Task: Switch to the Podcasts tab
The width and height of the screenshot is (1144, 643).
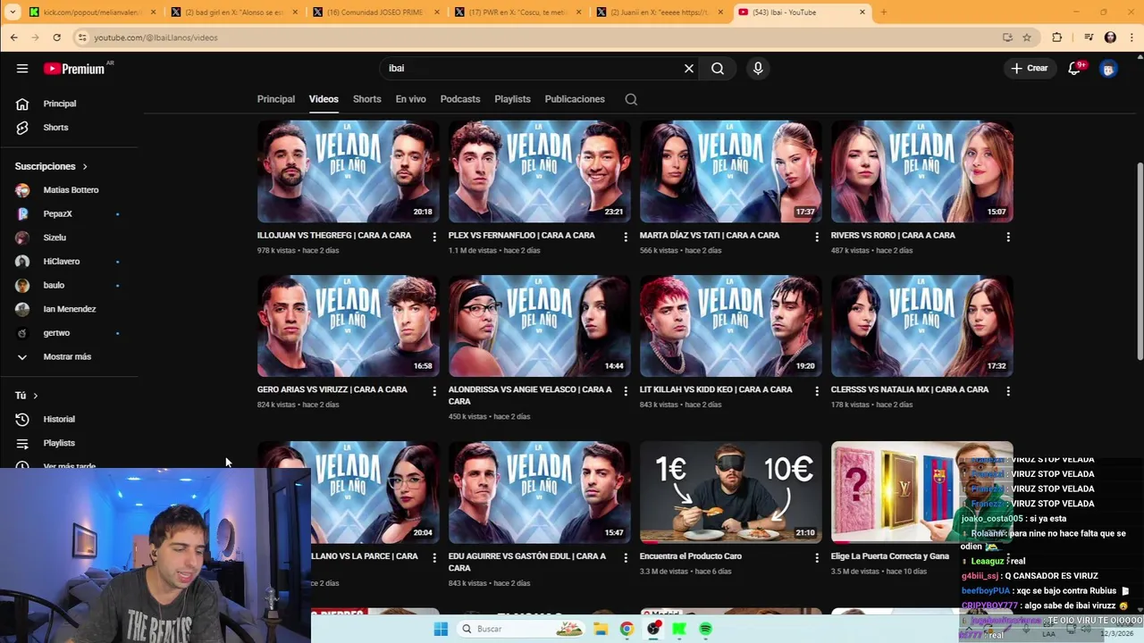Action: 460,99
